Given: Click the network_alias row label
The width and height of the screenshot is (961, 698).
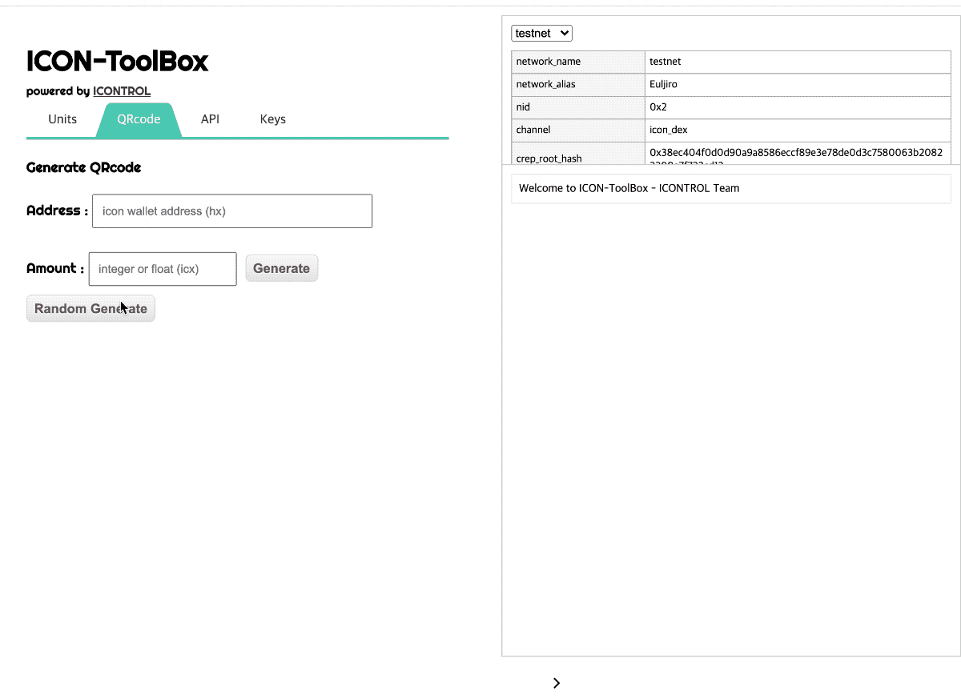Looking at the screenshot, I should (578, 84).
